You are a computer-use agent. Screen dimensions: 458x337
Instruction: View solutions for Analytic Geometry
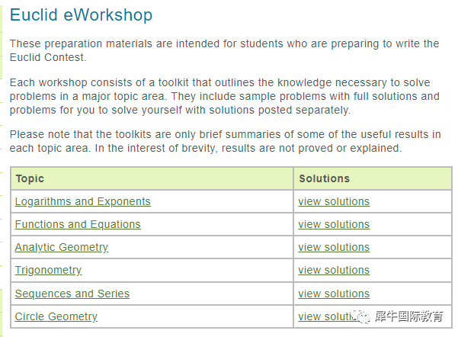pyautogui.click(x=334, y=247)
